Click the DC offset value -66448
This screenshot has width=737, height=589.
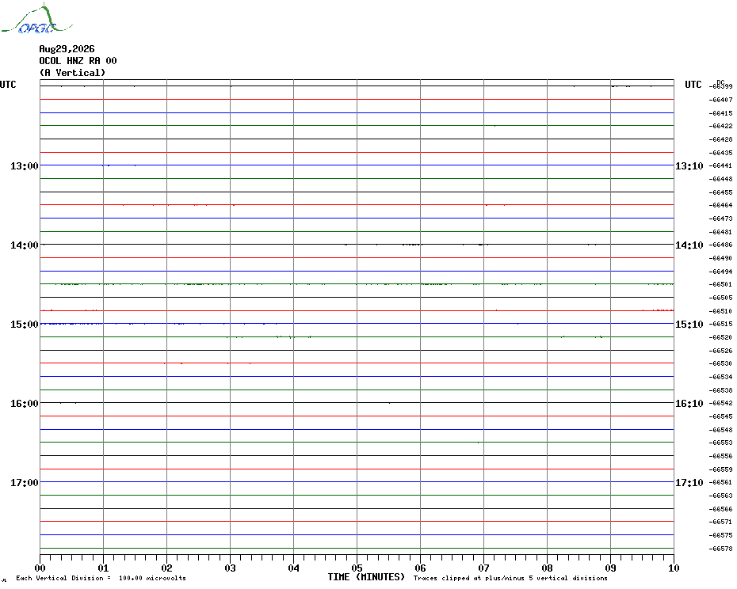tap(720, 179)
